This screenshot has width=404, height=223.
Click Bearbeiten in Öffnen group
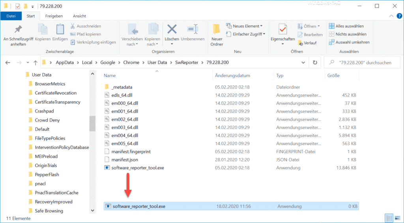click(310, 35)
